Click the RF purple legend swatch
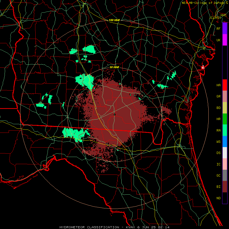 [x=225, y=28]
